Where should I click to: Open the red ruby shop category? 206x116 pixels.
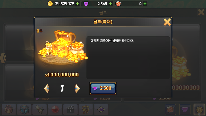coord(55,109)
